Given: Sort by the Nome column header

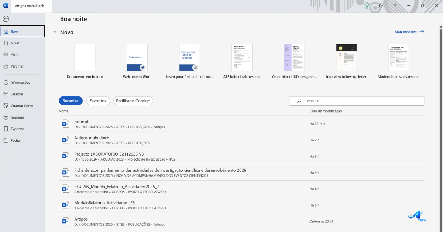Looking at the screenshot, I should pos(63,111).
